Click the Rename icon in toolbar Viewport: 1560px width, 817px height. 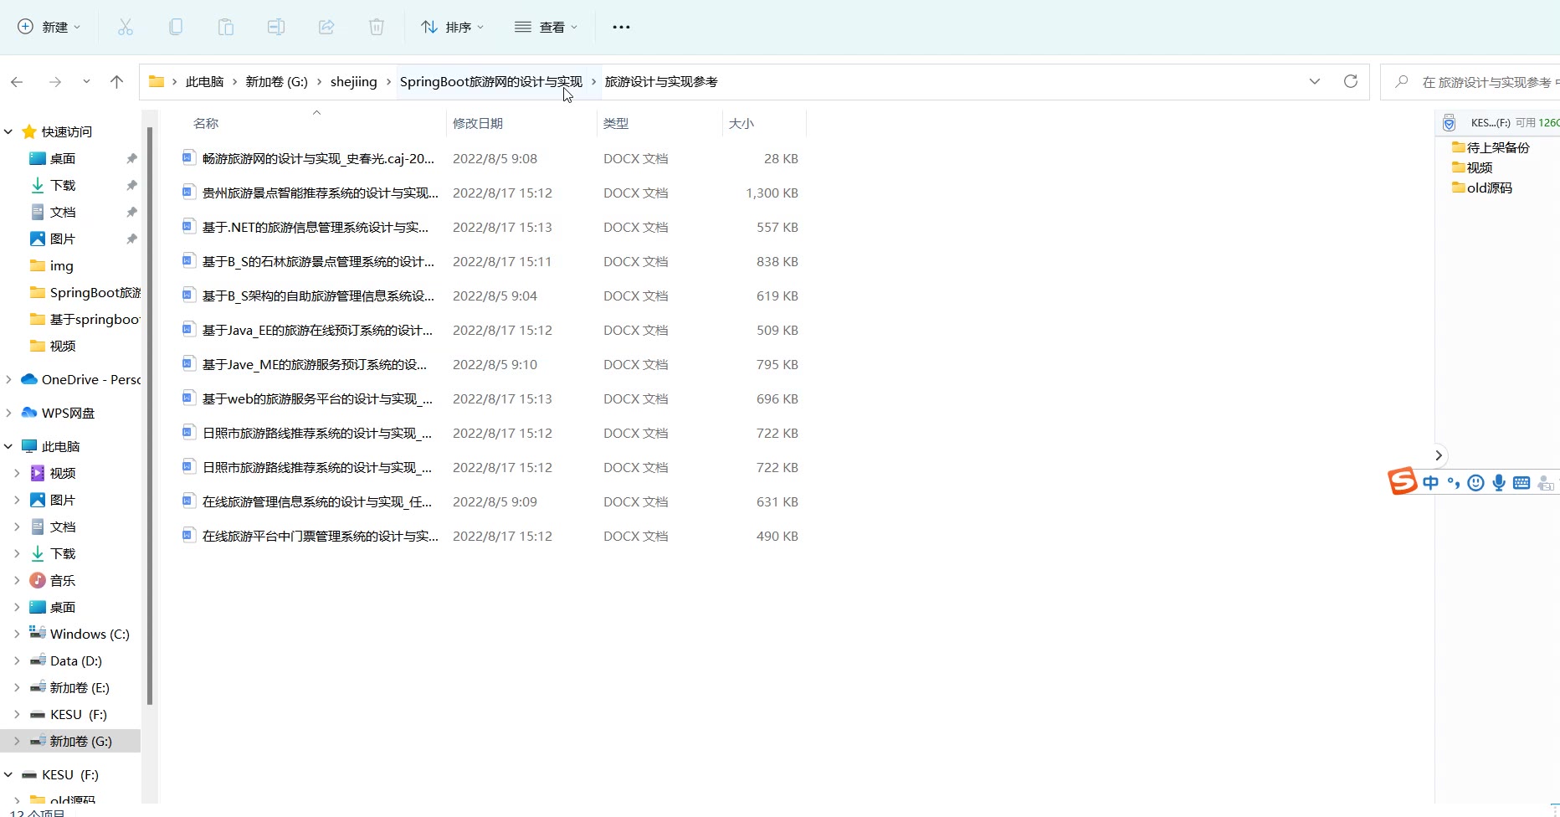pos(276,27)
